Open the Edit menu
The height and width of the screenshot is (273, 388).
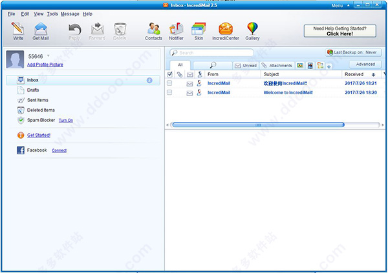point(25,14)
